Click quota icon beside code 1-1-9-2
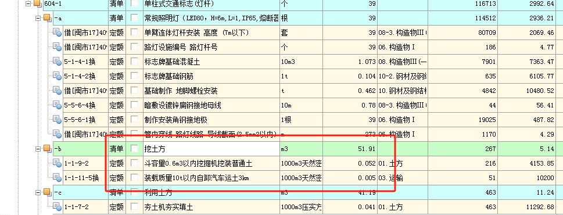Screen dimensions: 563x215 (x=58, y=163)
